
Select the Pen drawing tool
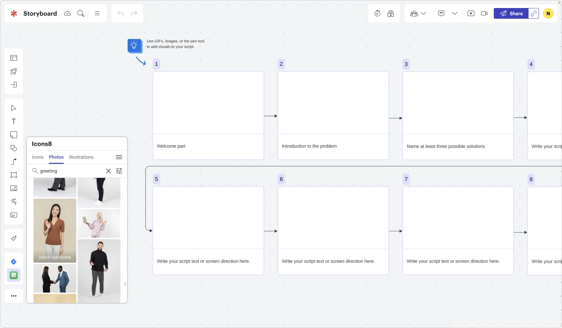tap(14, 202)
